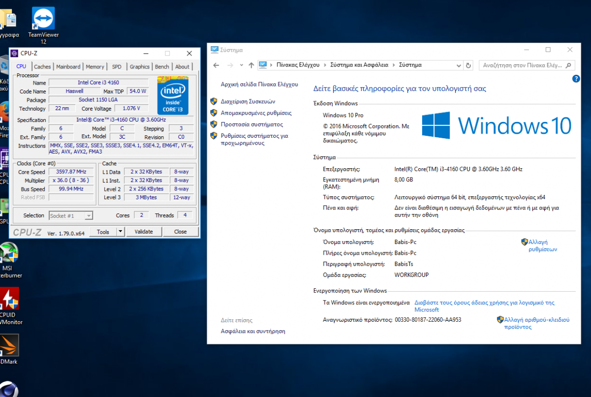
Task: Switch to the Bench tab
Action: [162, 67]
